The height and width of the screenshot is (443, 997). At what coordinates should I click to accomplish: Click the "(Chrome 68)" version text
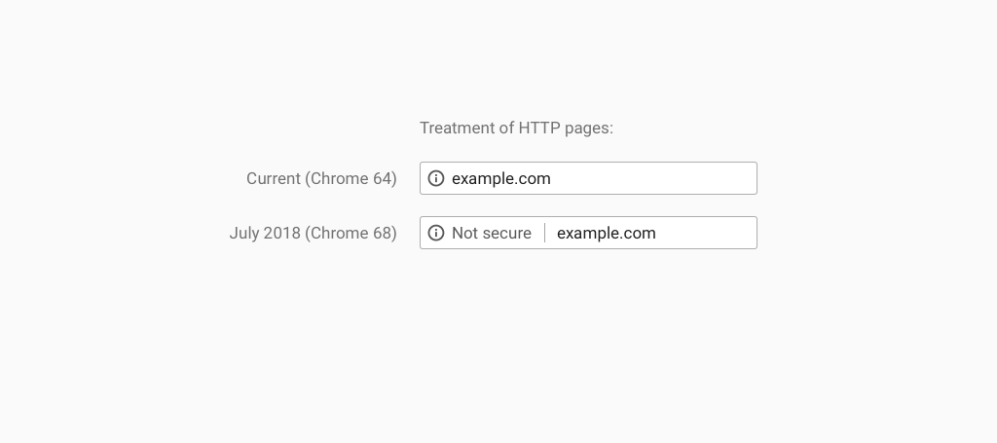(x=351, y=233)
